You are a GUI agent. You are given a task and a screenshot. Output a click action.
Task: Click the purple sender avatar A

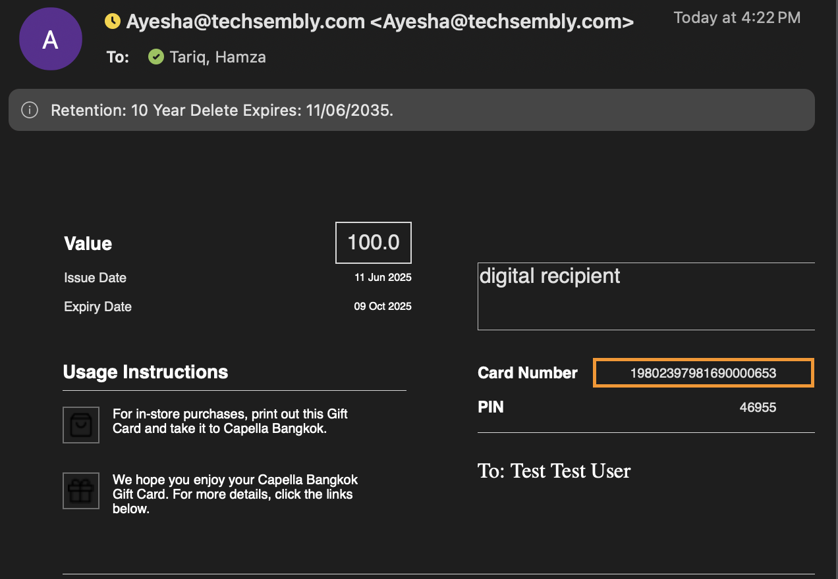(x=51, y=39)
